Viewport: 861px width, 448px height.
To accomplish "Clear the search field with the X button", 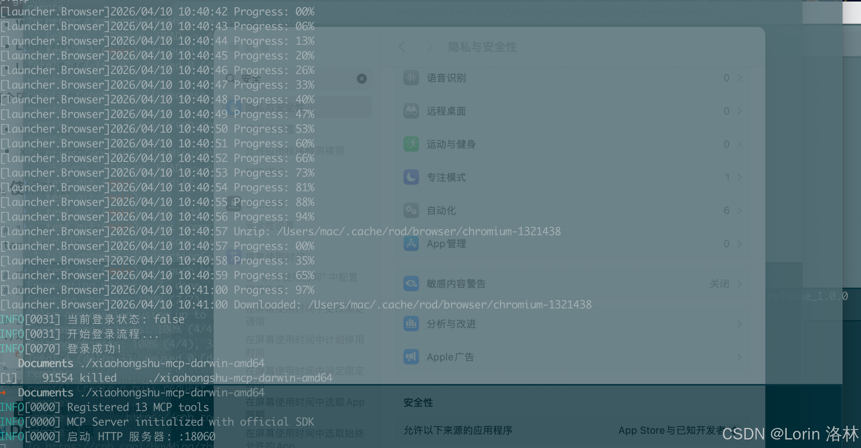I will pos(362,79).
